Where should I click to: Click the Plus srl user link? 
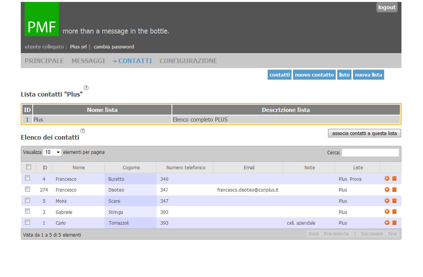(78, 47)
